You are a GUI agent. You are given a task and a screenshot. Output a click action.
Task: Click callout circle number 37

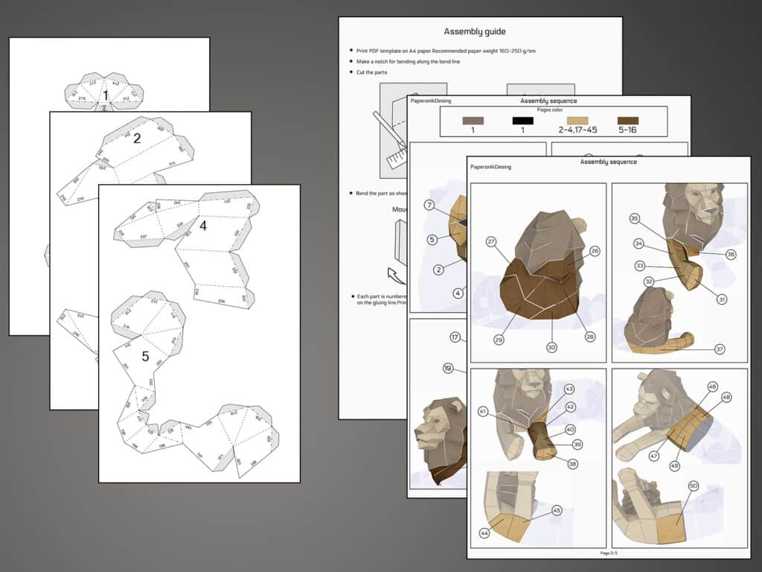pos(718,349)
